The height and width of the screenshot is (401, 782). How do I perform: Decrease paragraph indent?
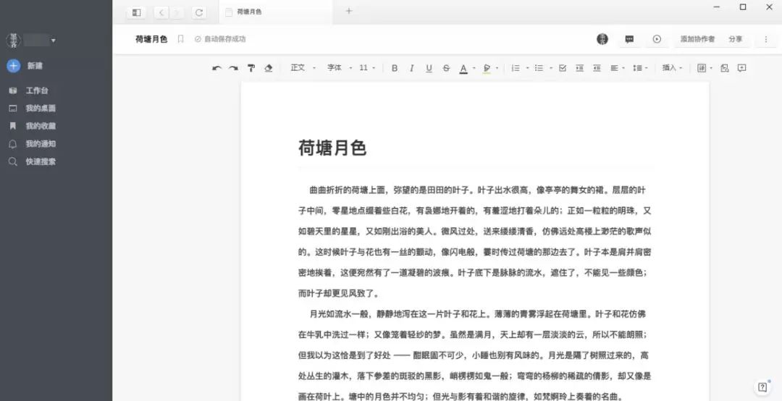pyautogui.click(x=597, y=68)
